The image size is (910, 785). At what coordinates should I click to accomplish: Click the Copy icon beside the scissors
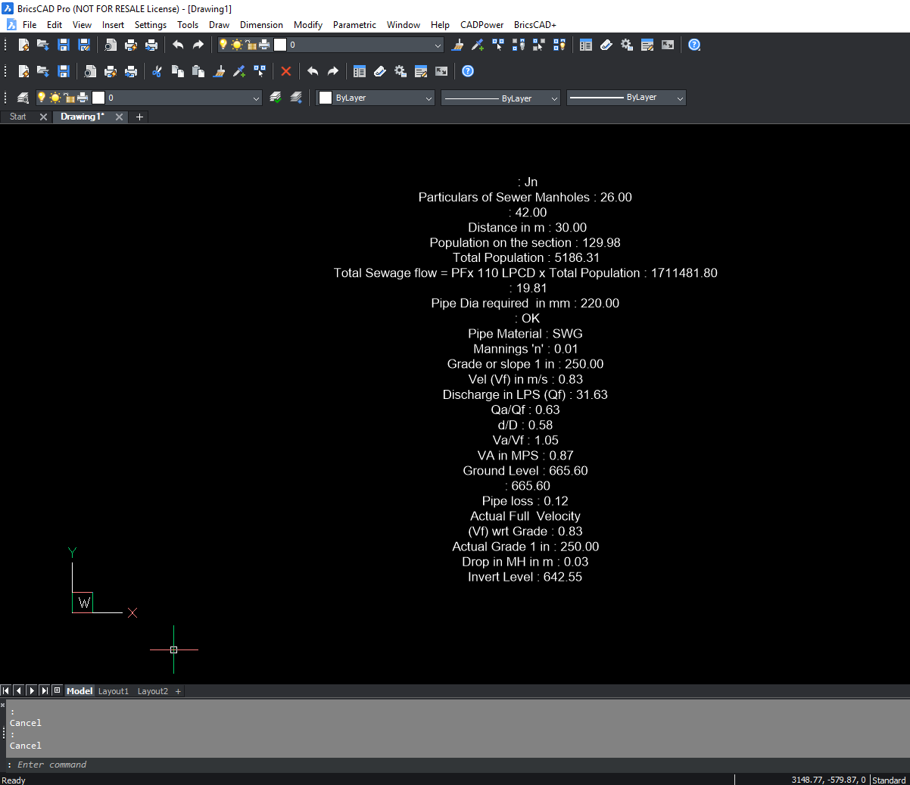[x=178, y=71]
